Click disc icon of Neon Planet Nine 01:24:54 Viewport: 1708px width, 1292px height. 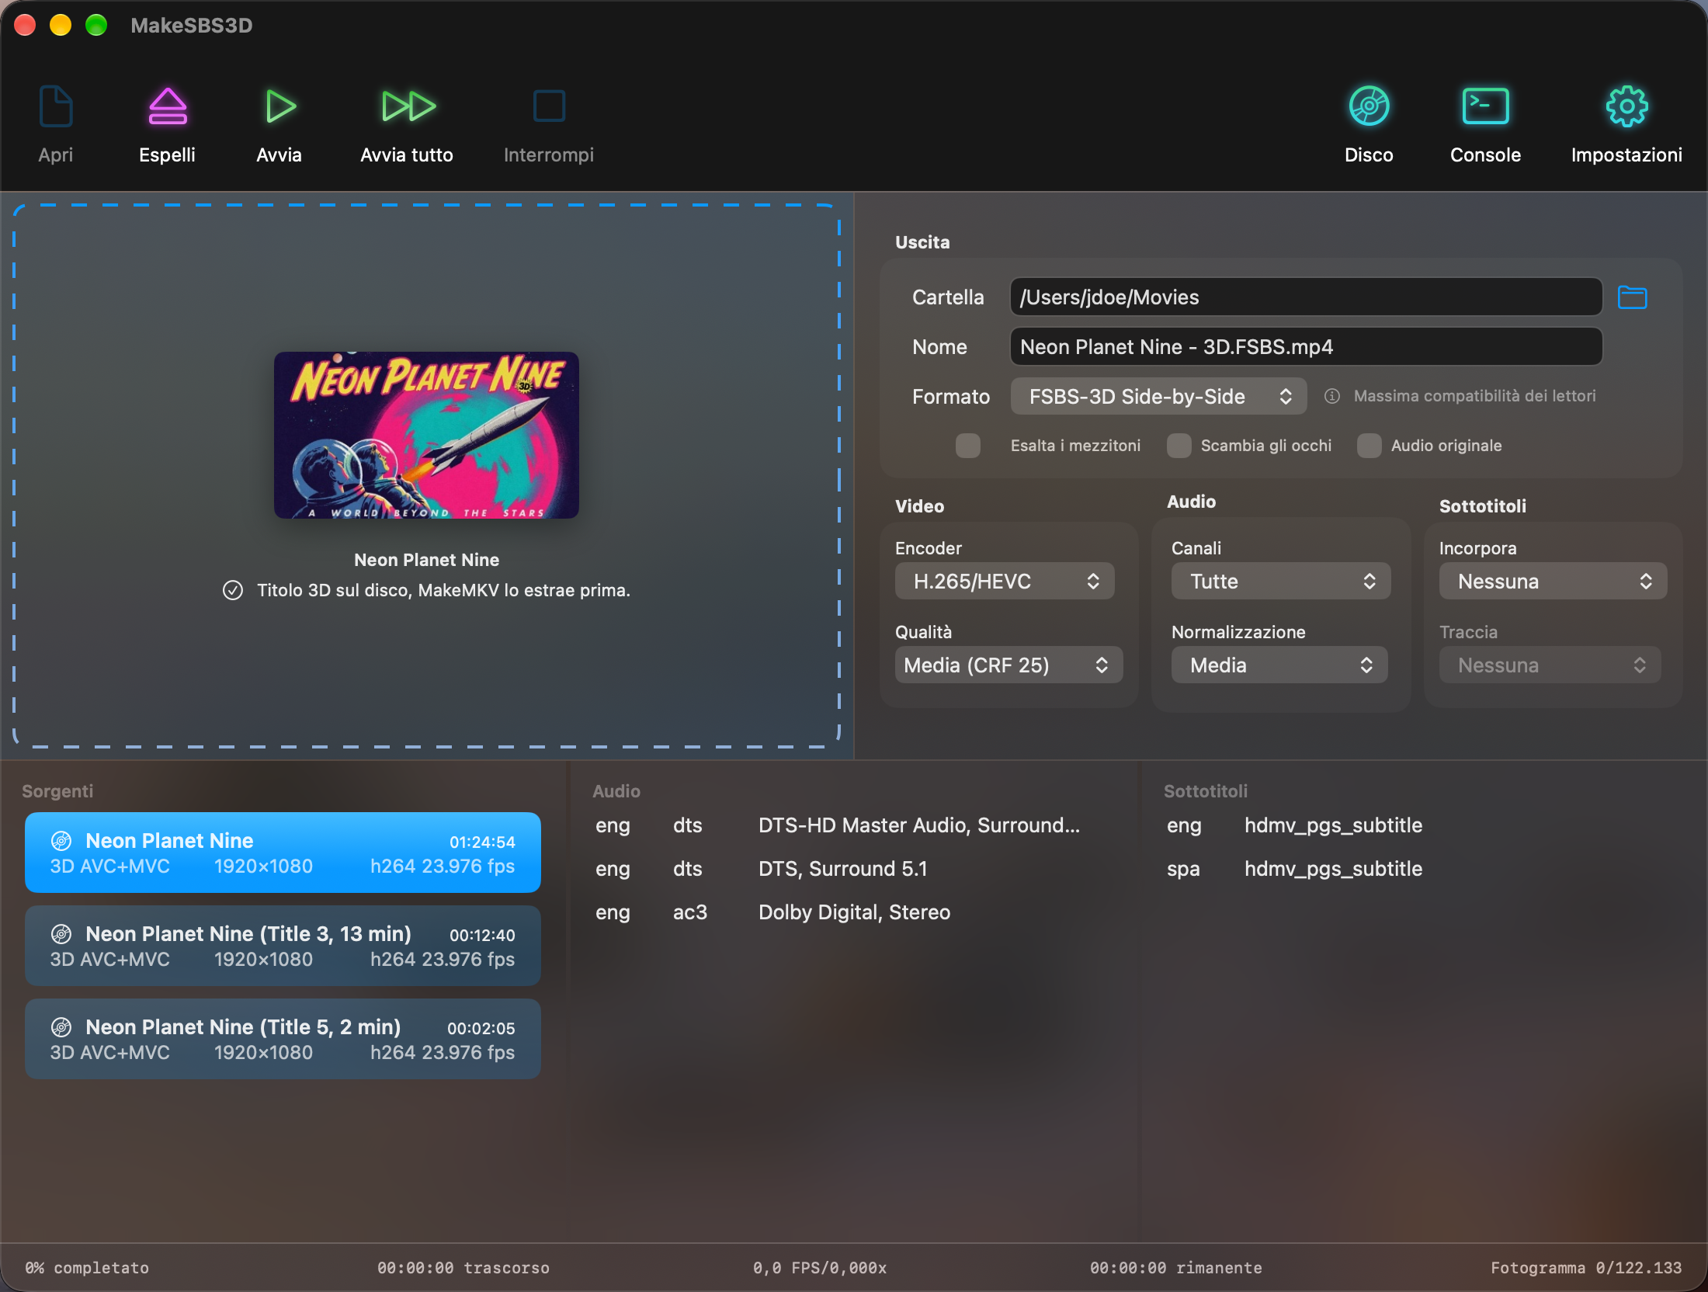(x=61, y=841)
